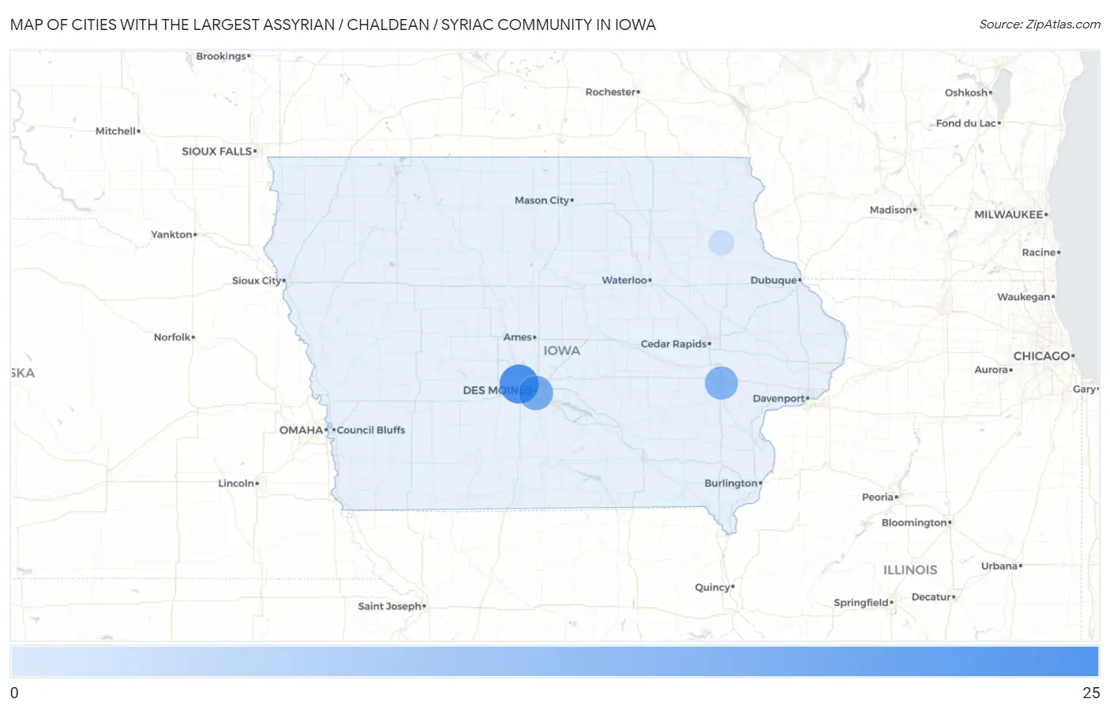Click the SIOUX FALLS label

(x=217, y=151)
